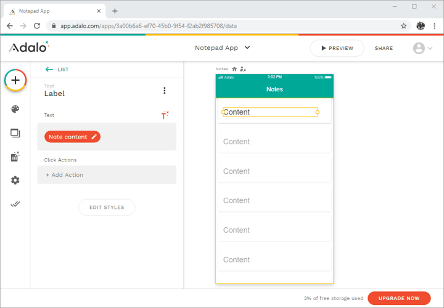The image size is (444, 308).
Task: Open the Publish checkmarks icon
Action: click(15, 204)
